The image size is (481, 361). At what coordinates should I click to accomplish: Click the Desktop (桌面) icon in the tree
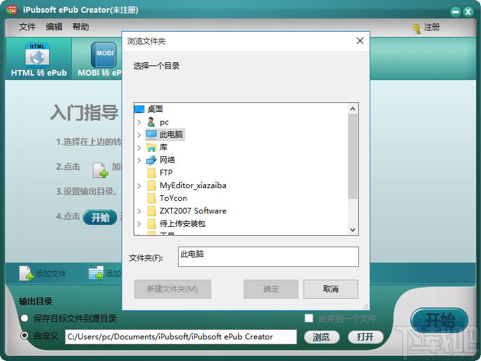pyautogui.click(x=139, y=109)
